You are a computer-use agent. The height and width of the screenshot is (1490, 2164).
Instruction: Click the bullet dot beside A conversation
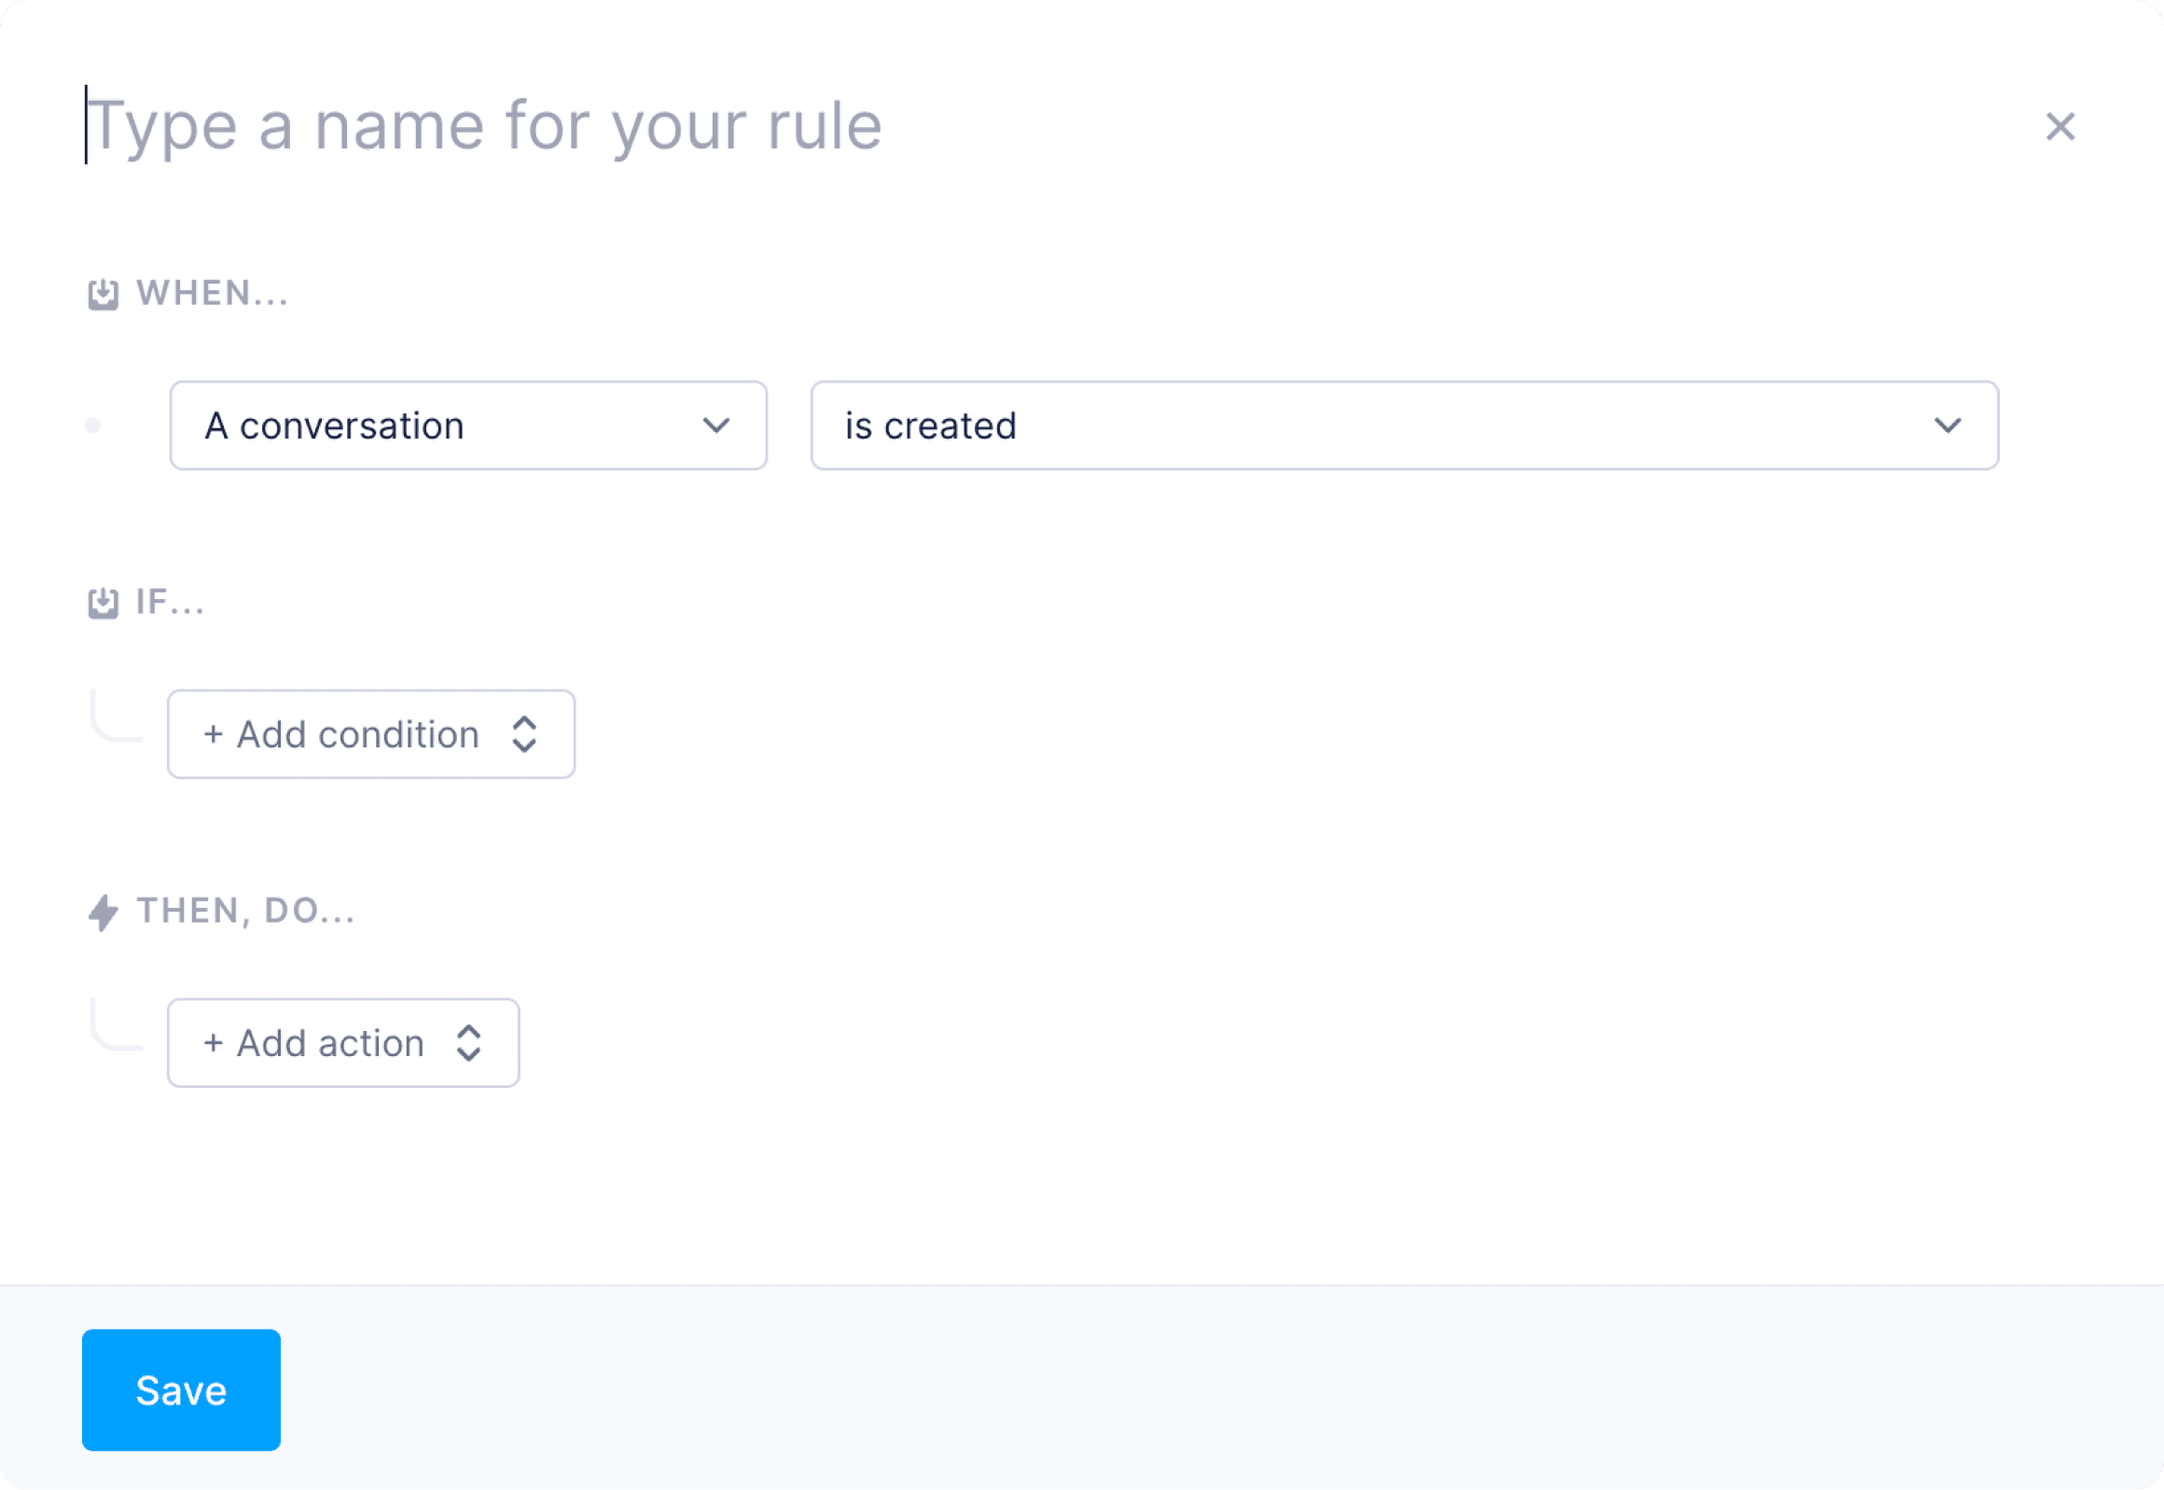coord(92,425)
